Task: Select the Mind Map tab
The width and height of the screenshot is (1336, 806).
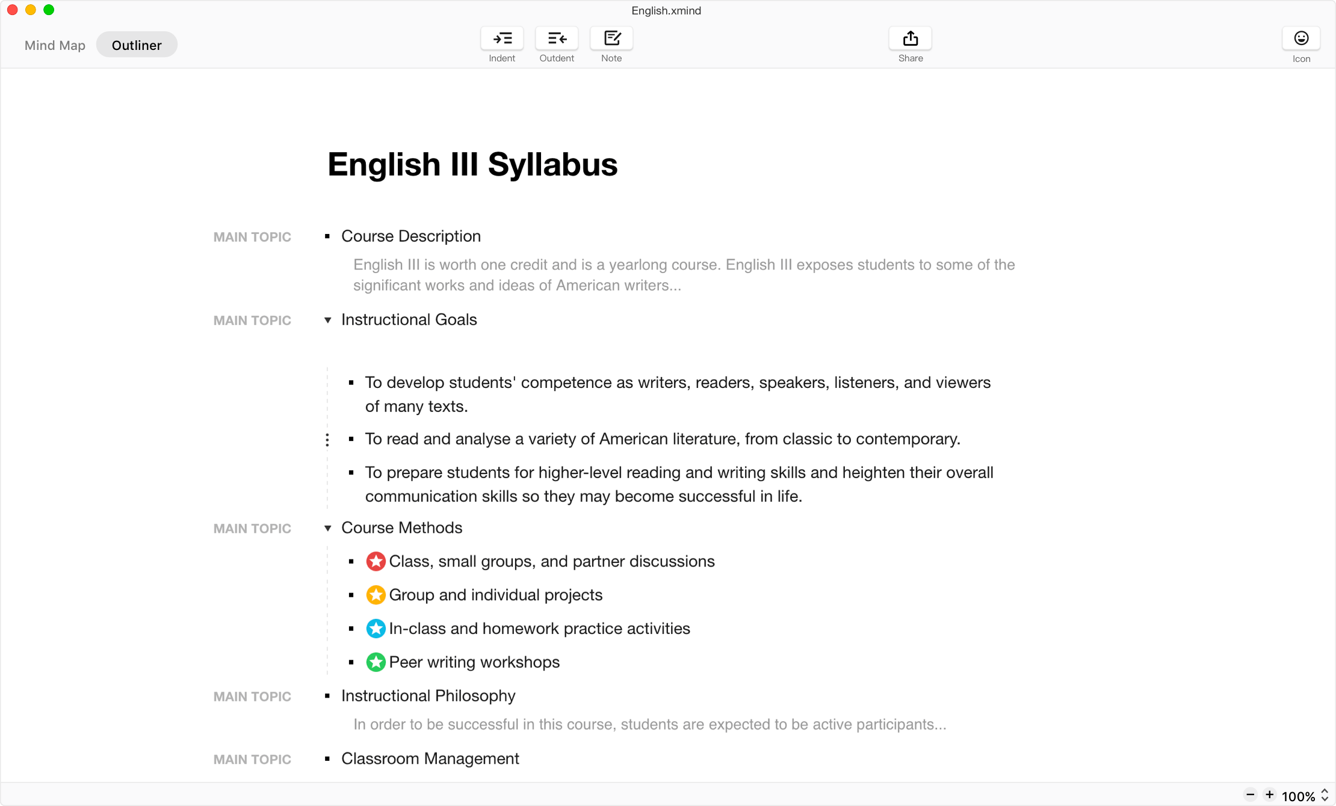Action: 55,45
